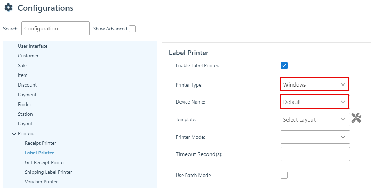371x188 pixels.
Task: Enable the Use Batch Mode checkbox
Action: 284,175
